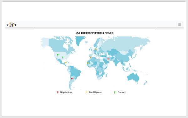The image size is (188, 118).
Task: Click Australia on the world map
Action: [133, 78]
